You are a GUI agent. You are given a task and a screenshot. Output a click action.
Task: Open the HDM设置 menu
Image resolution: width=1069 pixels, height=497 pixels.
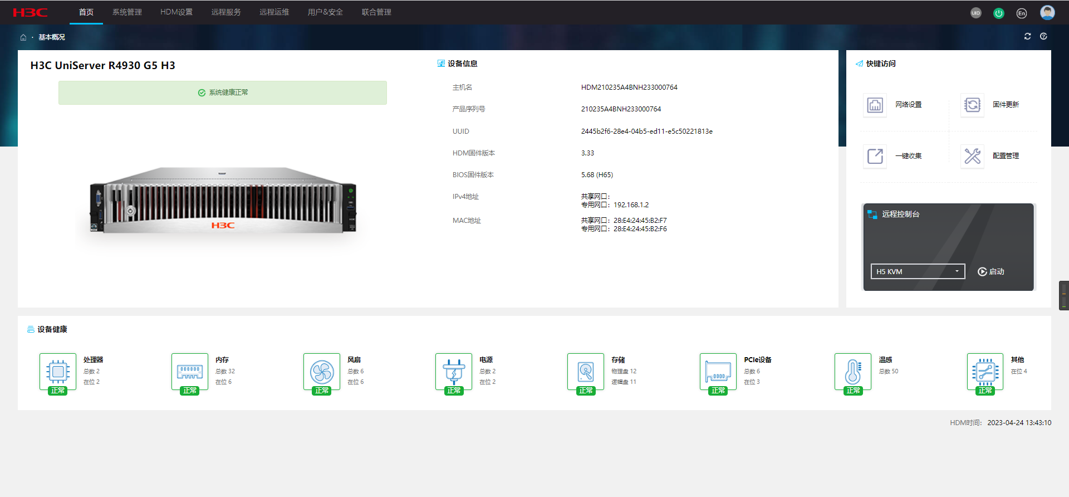click(x=176, y=12)
